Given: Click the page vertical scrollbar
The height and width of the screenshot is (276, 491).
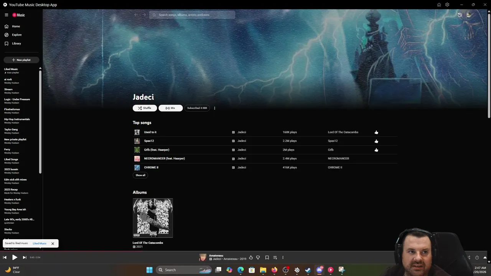Looking at the screenshot, I should pos(489,65).
